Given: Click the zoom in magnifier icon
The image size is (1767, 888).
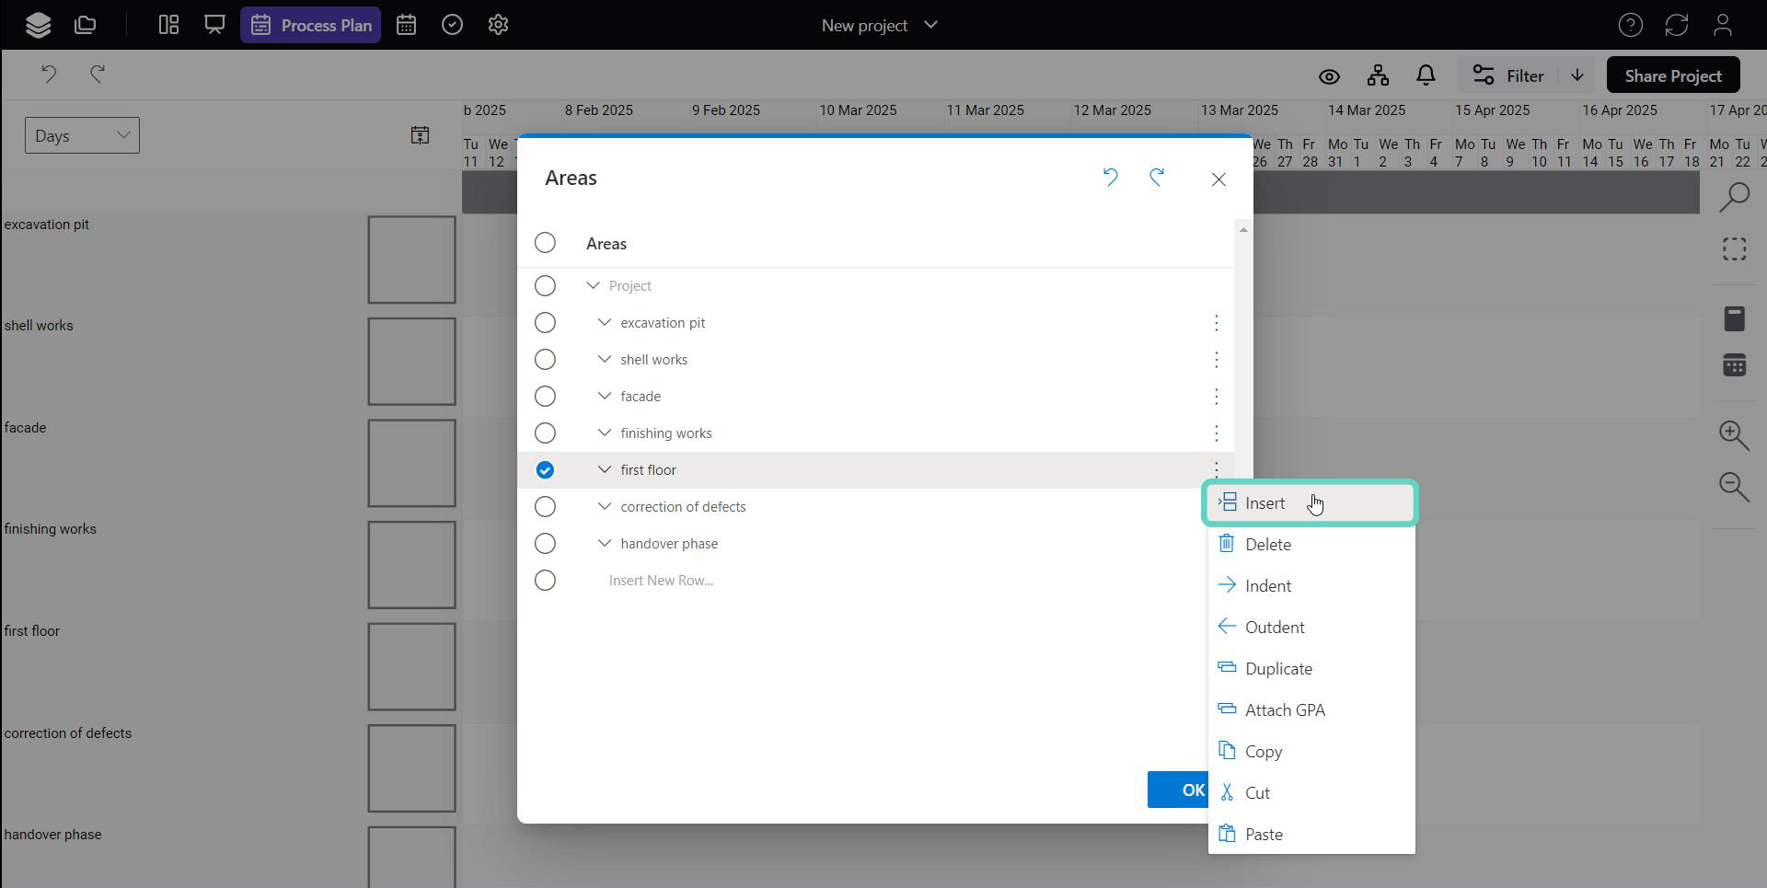Looking at the screenshot, I should [x=1734, y=435].
